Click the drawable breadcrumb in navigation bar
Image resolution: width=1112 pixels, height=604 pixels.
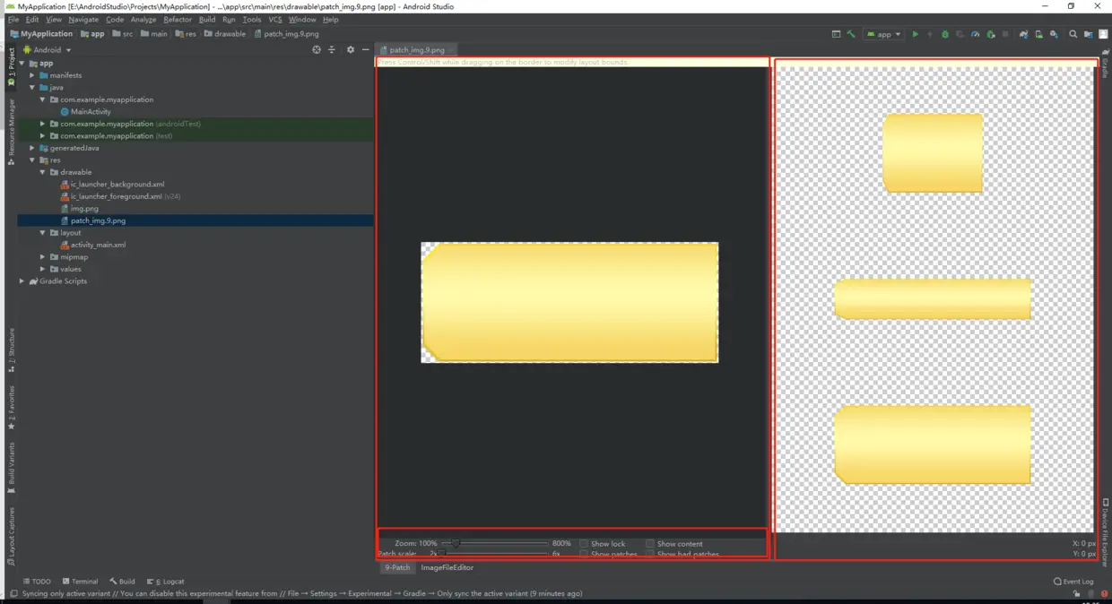pos(224,34)
